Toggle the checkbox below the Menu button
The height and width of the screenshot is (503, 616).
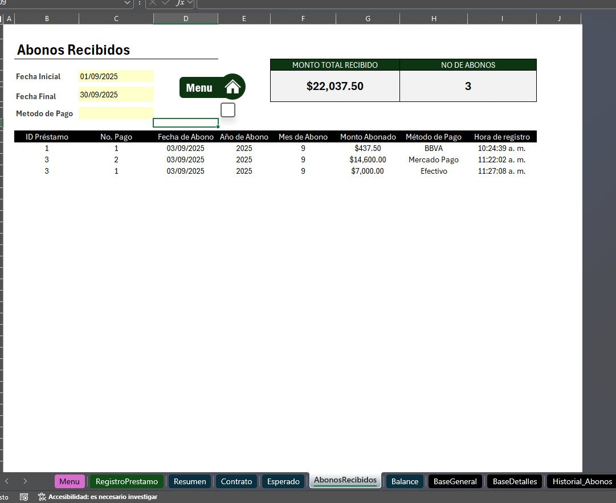[x=228, y=109]
